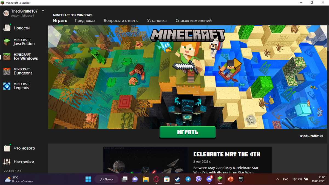This screenshot has width=329, height=185.
Task: Switch the РУС keyboard language indicator
Action: (285, 179)
